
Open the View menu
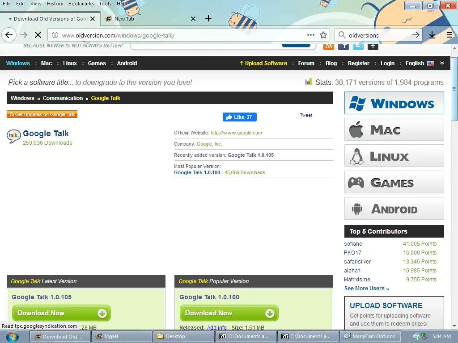pos(36,4)
